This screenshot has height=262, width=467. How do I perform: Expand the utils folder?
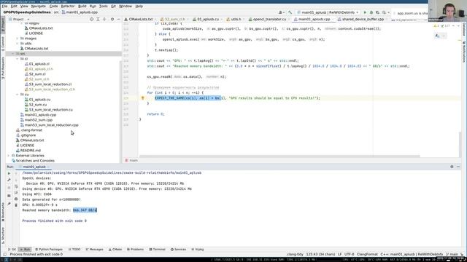pos(18,44)
